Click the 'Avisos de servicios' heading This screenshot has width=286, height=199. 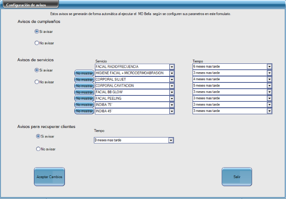[x=35, y=60]
